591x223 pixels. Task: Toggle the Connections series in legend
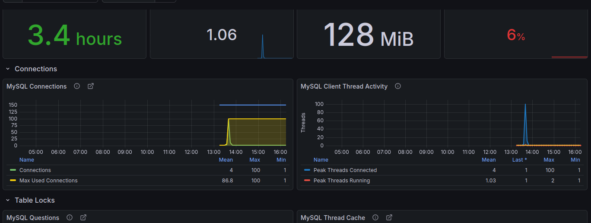pos(35,170)
